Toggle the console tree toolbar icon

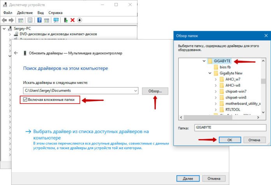(21, 20)
